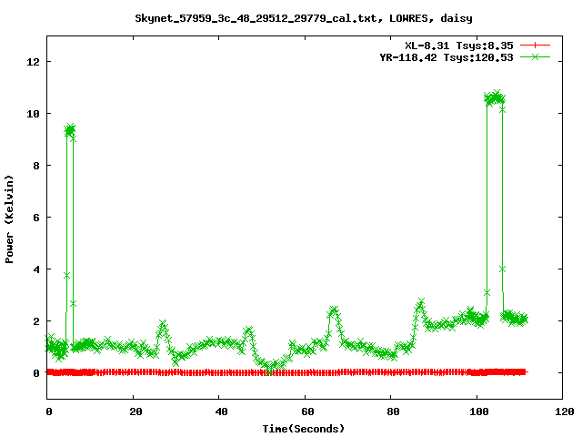The image size is (582, 437).
Task: Click the green YR legend line sample
Action: [535, 56]
